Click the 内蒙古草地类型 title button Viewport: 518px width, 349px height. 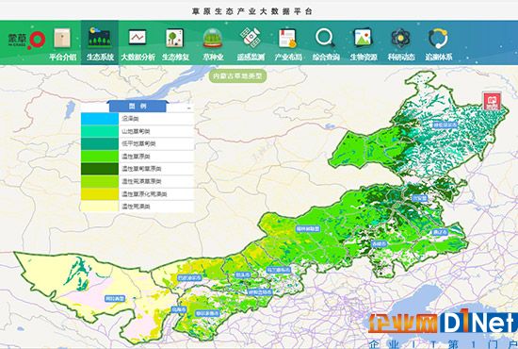tap(238, 76)
